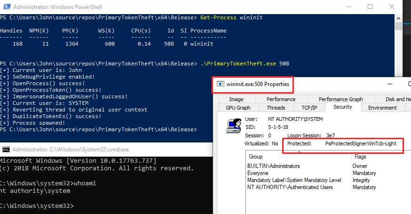The image size is (411, 214).
Task: Select the Security tab
Action: point(343,107)
